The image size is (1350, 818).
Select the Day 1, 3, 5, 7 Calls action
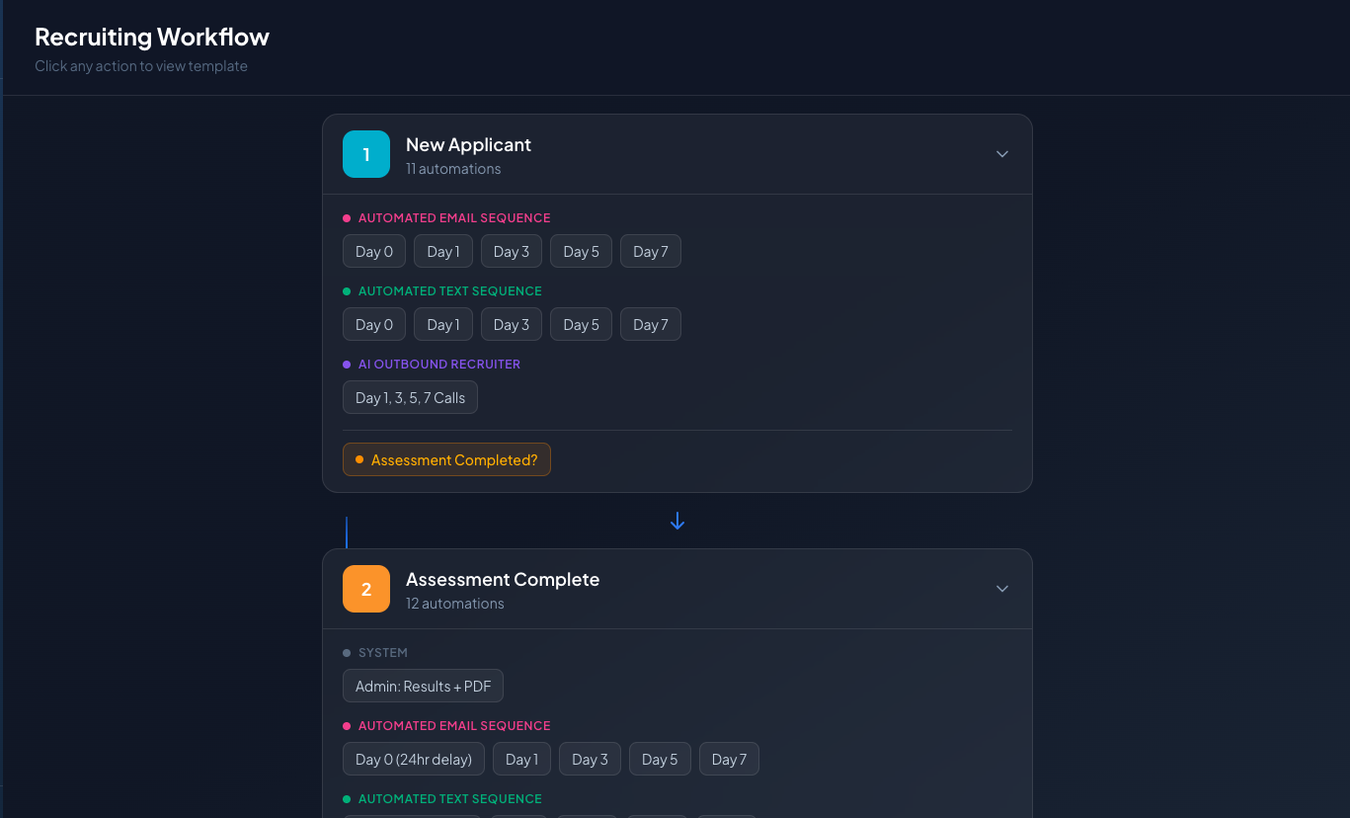pos(410,397)
